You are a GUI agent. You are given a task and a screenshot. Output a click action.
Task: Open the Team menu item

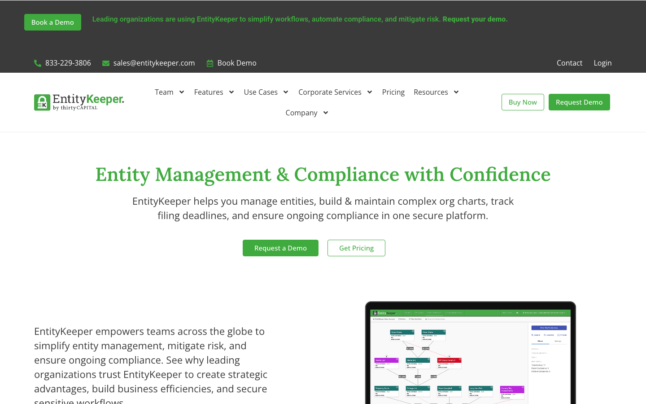pos(164,92)
